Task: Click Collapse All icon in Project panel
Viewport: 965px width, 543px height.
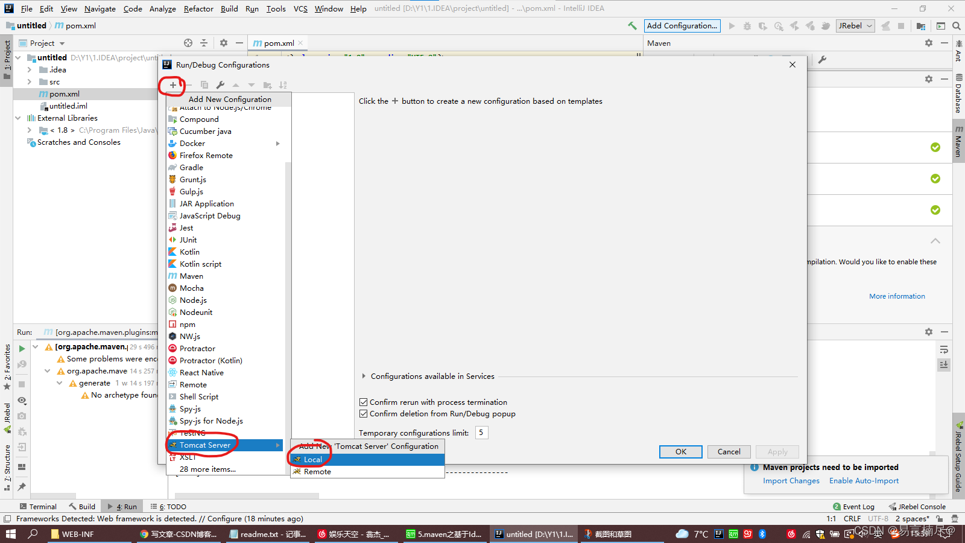Action: tap(204, 43)
